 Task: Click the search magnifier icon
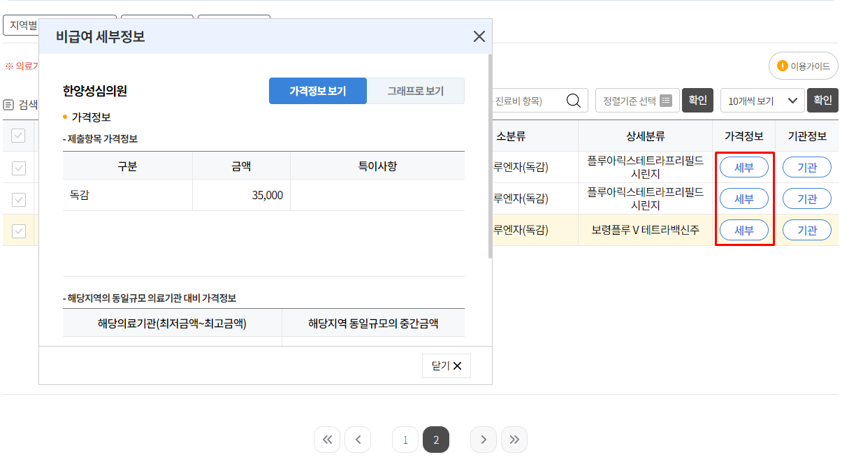coord(573,101)
